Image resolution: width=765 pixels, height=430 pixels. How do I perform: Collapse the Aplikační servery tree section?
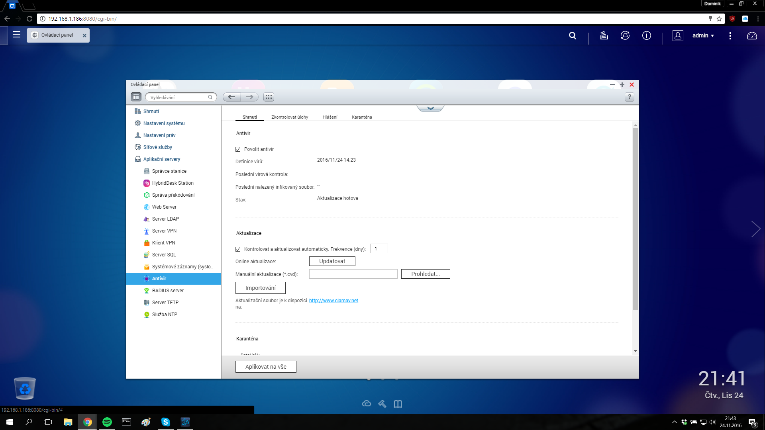pyautogui.click(x=161, y=159)
